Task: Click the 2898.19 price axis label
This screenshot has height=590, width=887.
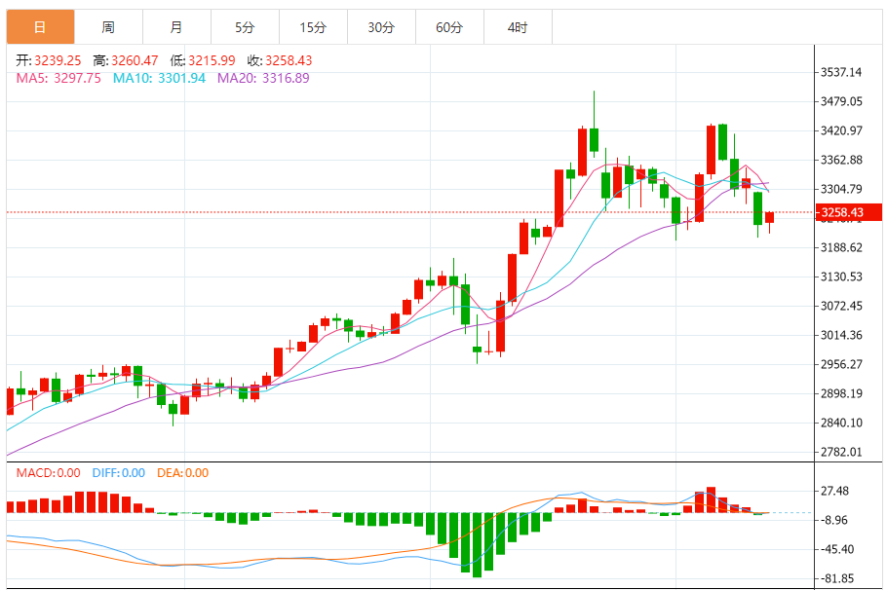Action: point(841,393)
